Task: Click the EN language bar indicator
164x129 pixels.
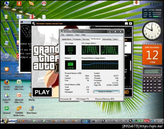Action: [x=124, y=121]
